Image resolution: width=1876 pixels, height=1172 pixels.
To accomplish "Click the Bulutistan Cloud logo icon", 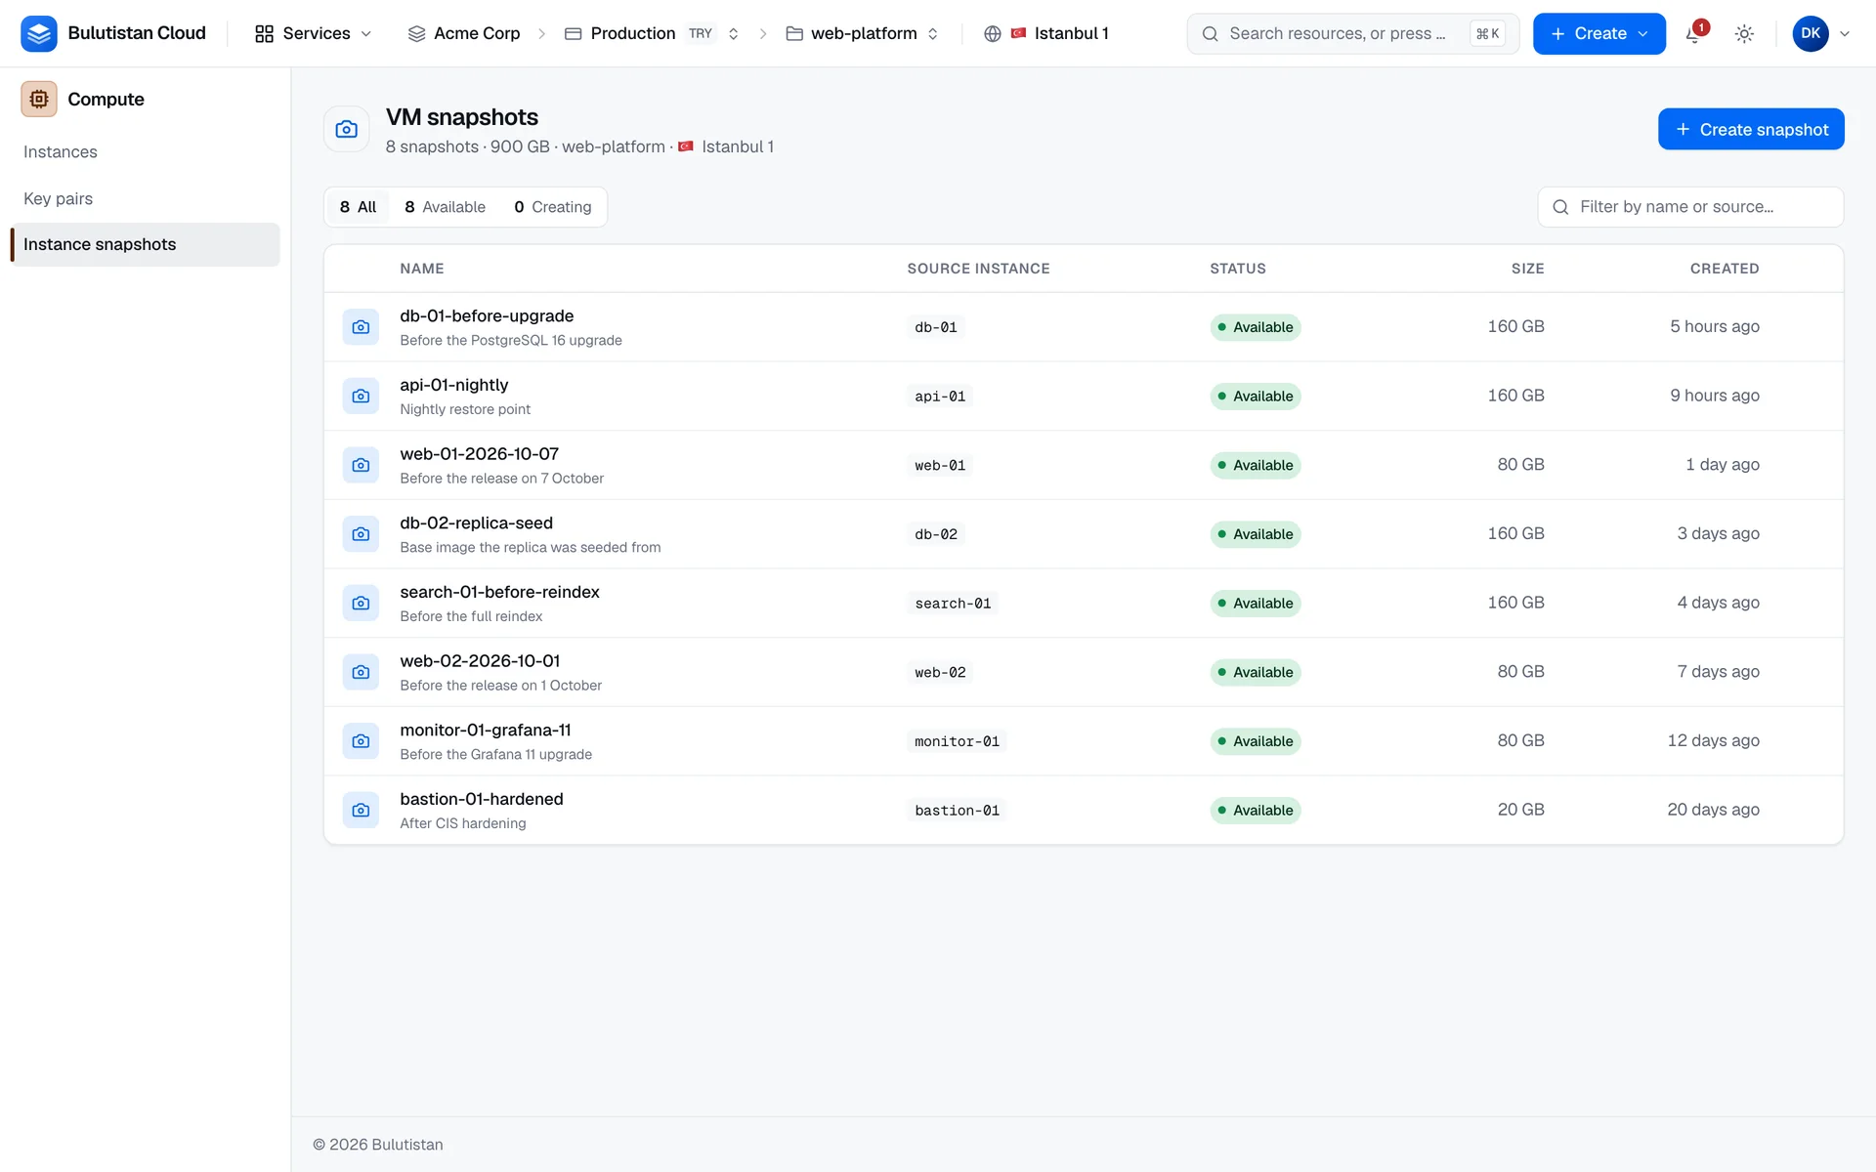I will (x=39, y=33).
